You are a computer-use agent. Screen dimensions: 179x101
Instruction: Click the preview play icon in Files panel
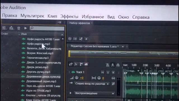(25, 28)
